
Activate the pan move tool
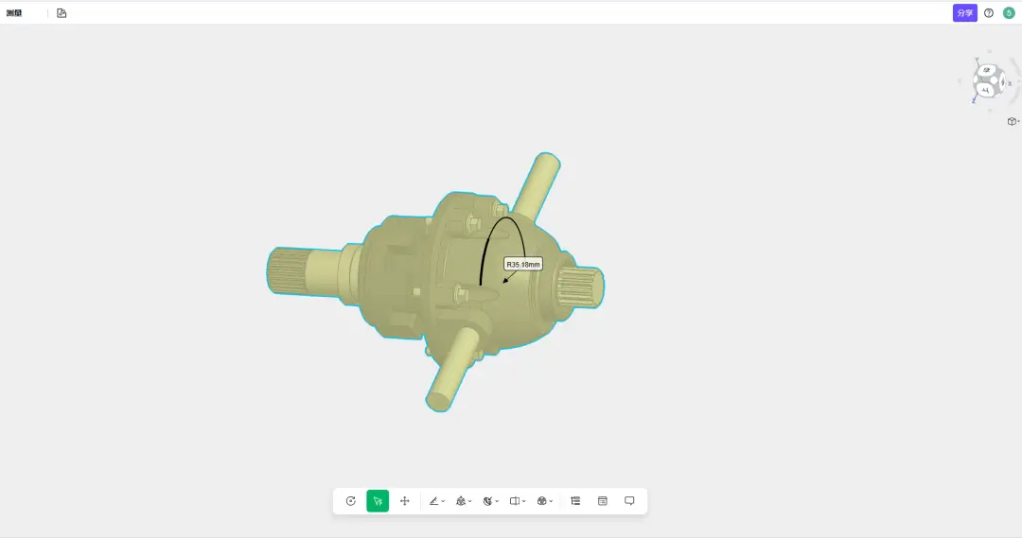[x=405, y=501]
